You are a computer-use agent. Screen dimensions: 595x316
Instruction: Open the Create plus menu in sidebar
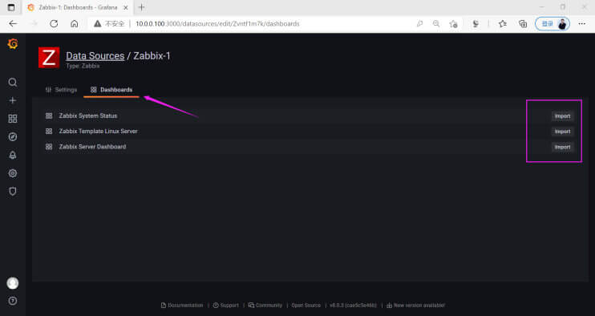click(13, 100)
